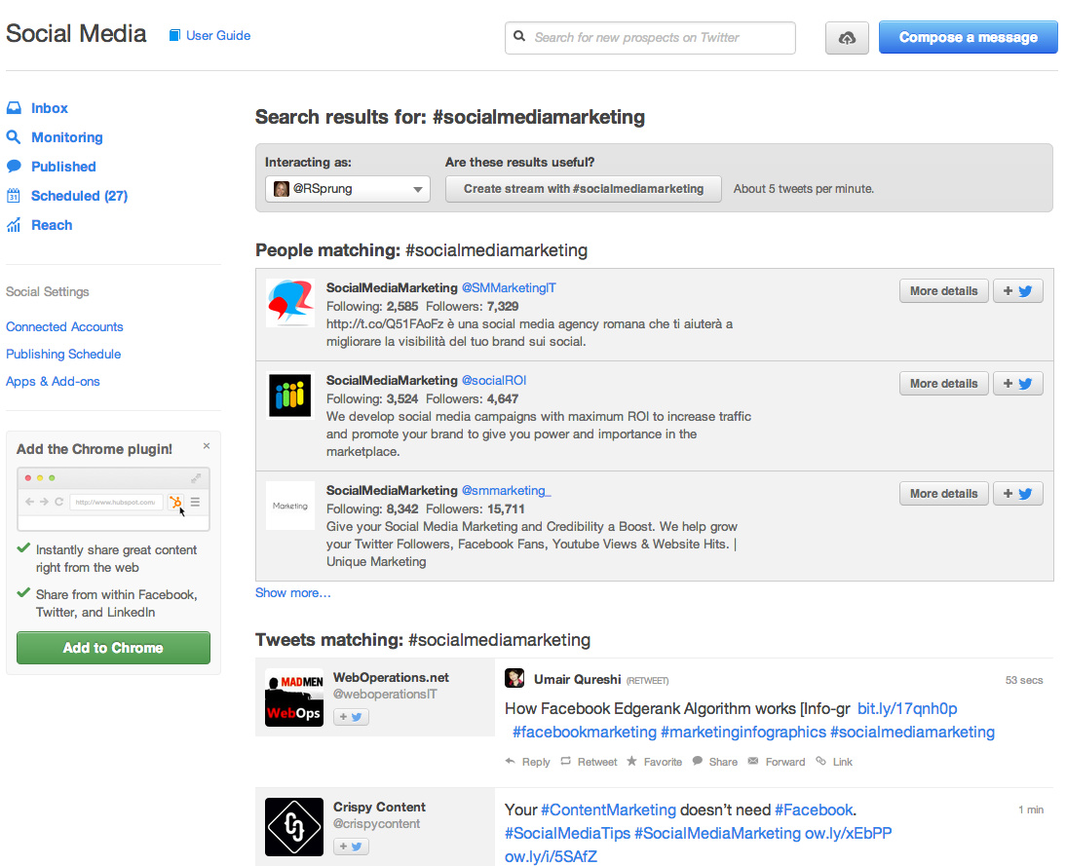
Task: Click the Show more… link
Action: [x=293, y=592]
